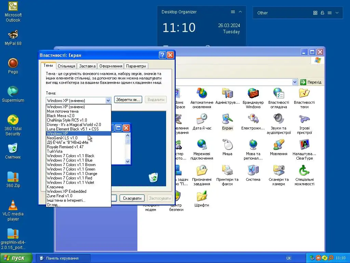Click the Зберегти як... button

click(x=128, y=100)
